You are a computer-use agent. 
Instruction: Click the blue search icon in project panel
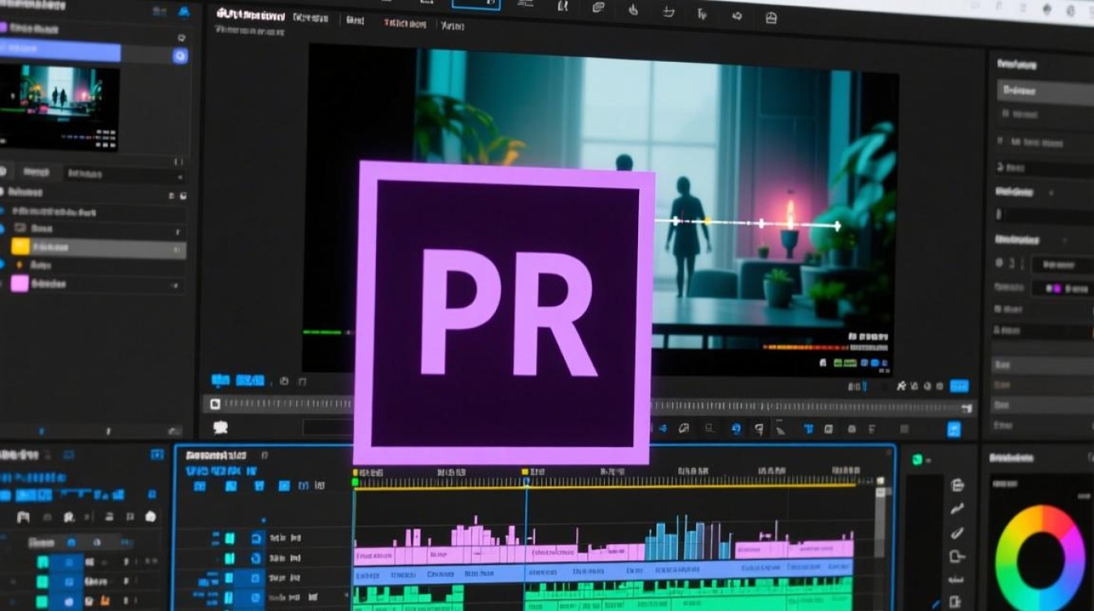[x=180, y=55]
